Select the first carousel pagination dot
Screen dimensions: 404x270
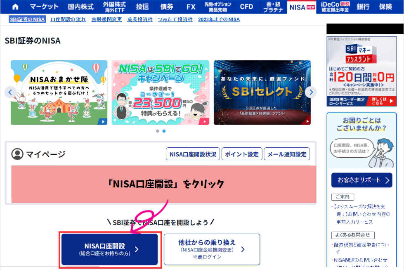tap(157, 131)
